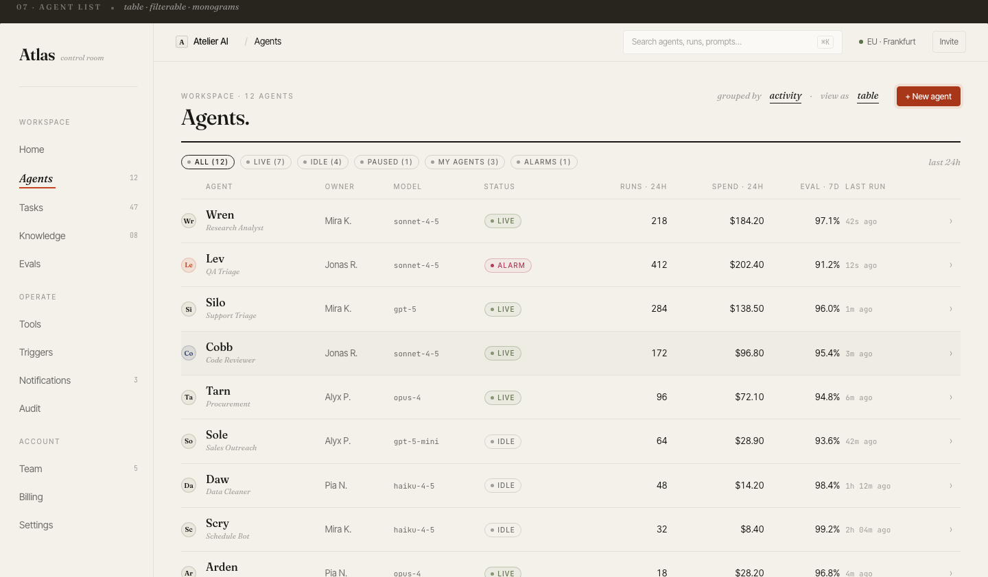Click the EU · Frankfurt region selector
The width and height of the screenshot is (988, 577).
click(887, 42)
